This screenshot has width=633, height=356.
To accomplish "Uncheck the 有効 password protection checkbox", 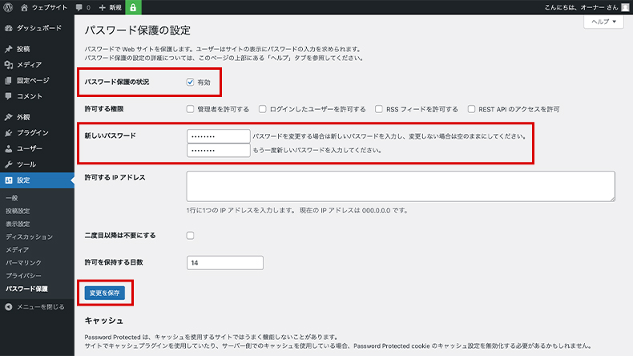I will pyautogui.click(x=190, y=82).
